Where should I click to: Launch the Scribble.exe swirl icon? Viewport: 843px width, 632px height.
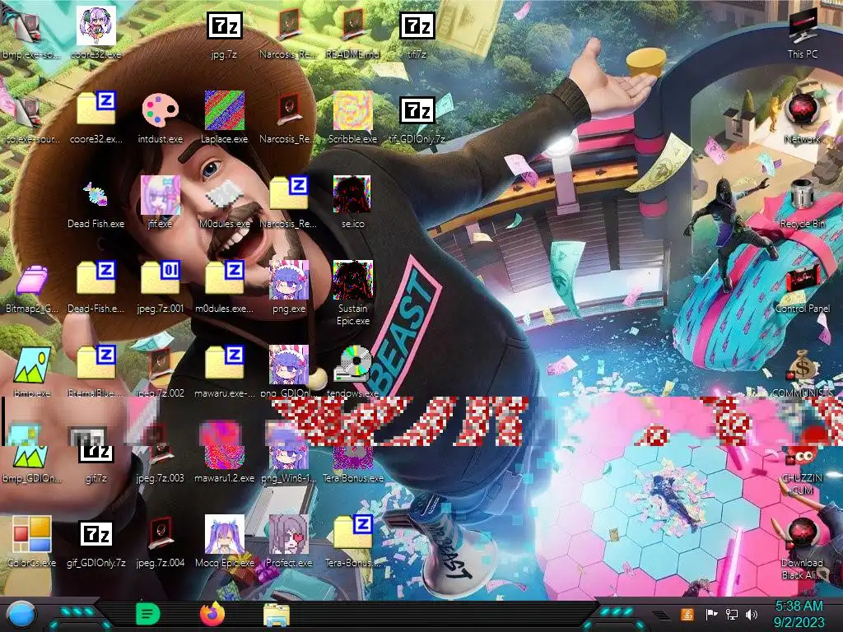pos(352,111)
